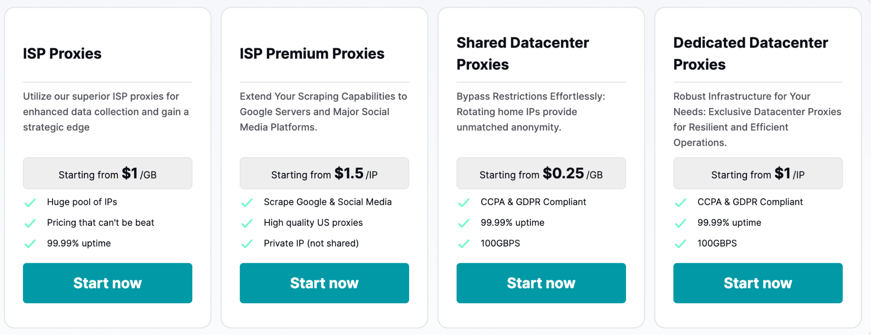Screen dimensions: 871x335
Task: Select the ISP Proxies heading
Action: [x=62, y=54]
